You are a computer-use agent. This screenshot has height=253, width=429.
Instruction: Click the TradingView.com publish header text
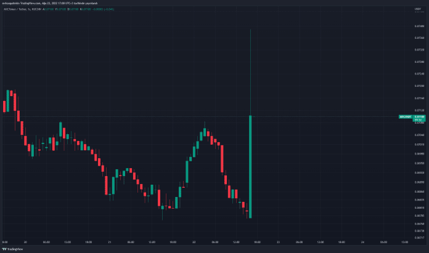click(x=37, y=3)
